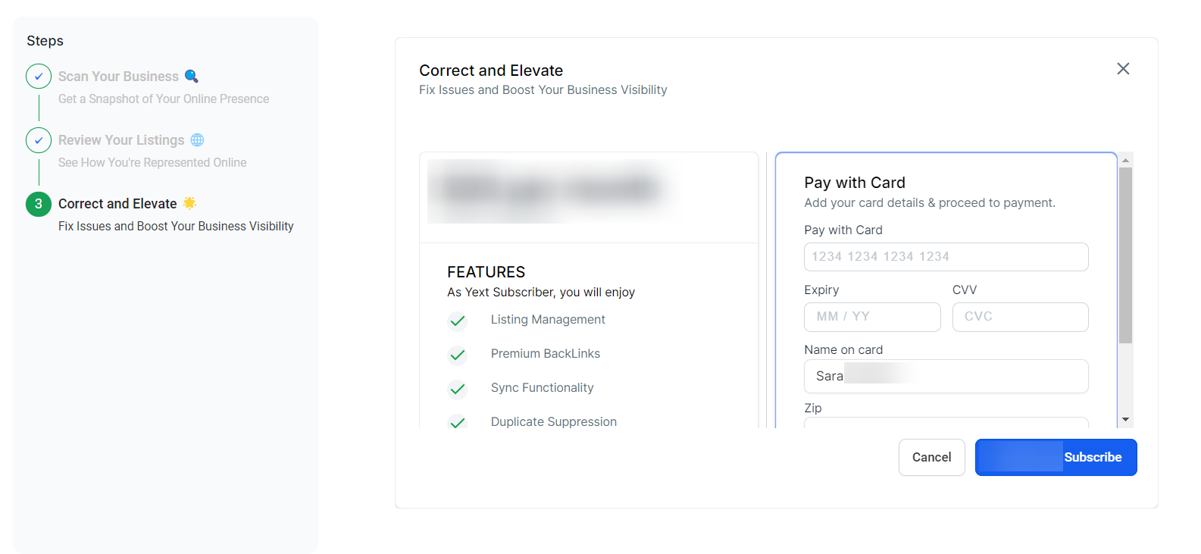This screenshot has width=1201, height=554.
Task: Open the Review Your Listings step
Action: pos(121,140)
